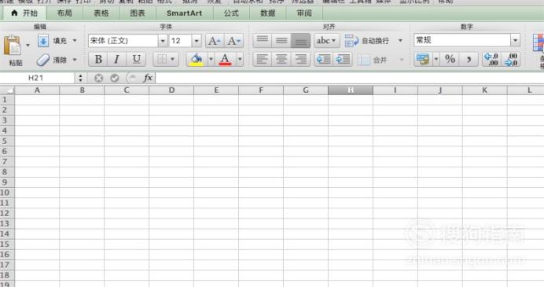544x287 pixels.
Task: Open Wrap Text options arrow
Action: 400,41
